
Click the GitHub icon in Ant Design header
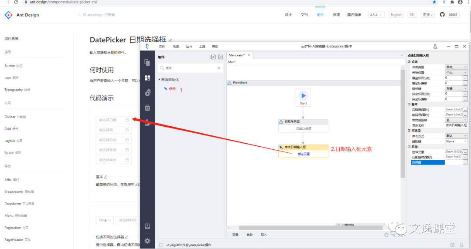coord(442,15)
